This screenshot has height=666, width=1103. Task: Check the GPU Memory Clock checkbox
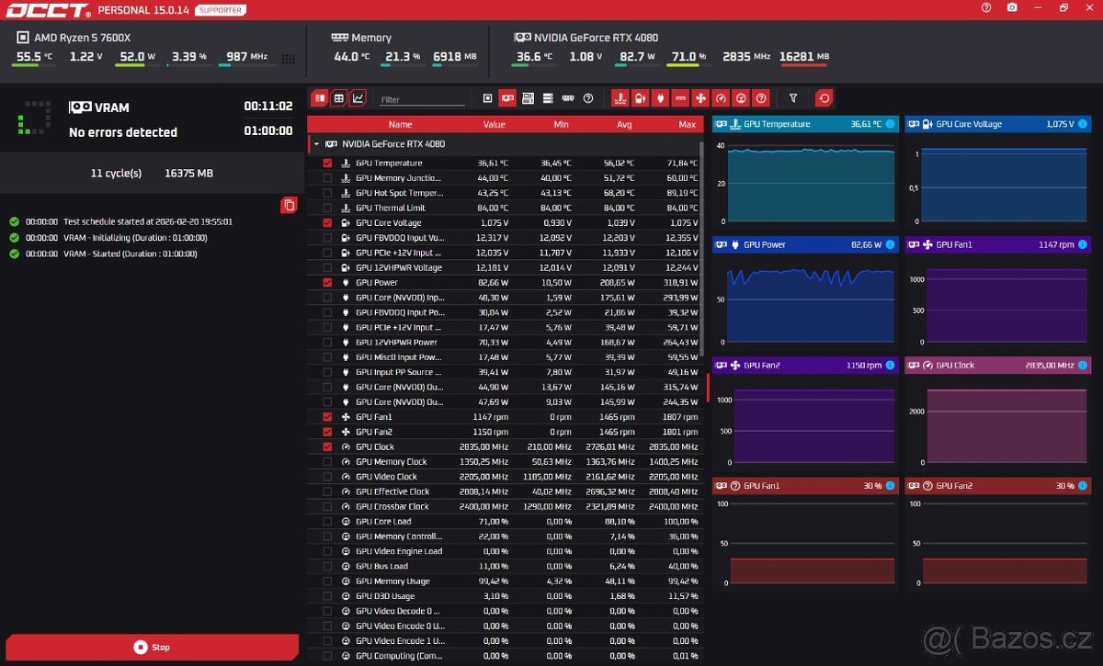click(327, 462)
